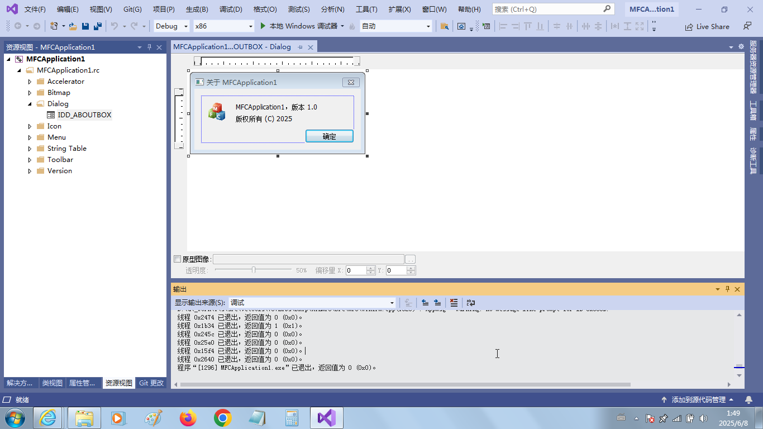Viewport: 763px width, 429px height.
Task: Select the MFCApplication1.rc tree node
Action: [x=68, y=70]
